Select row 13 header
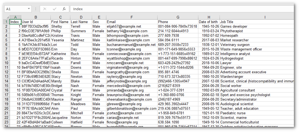Image resolution: width=299 pixels, height=132 pixels. click(6, 76)
